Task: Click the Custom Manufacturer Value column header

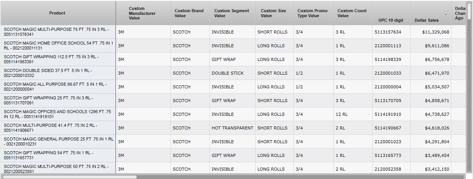Action: point(142,13)
